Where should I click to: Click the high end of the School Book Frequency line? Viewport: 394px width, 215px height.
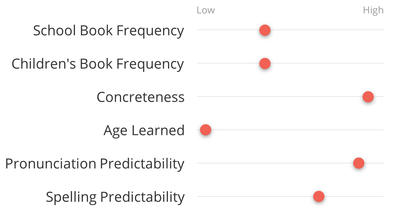point(382,30)
